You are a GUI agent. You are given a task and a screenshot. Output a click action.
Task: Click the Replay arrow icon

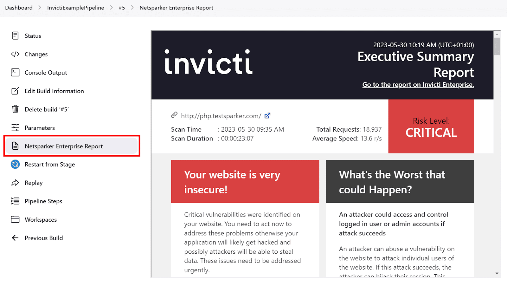point(15,183)
